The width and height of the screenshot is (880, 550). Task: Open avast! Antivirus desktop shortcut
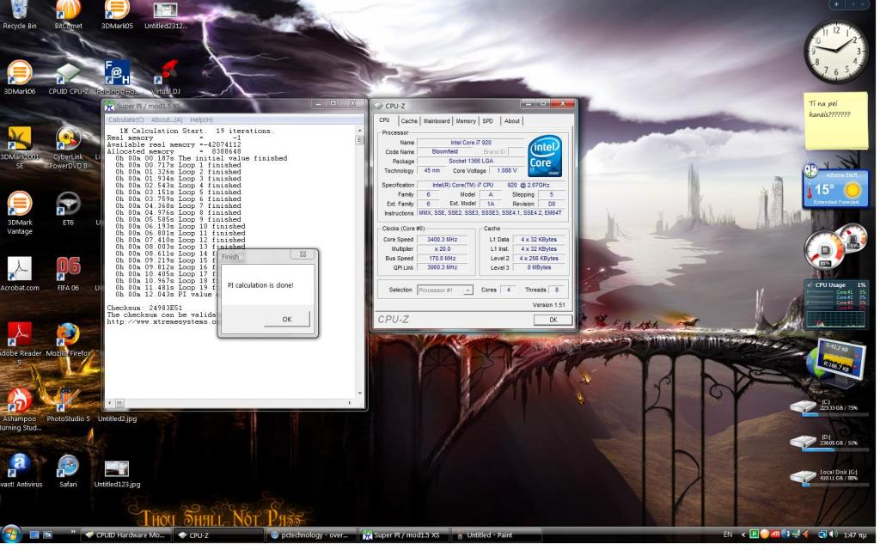tap(19, 470)
